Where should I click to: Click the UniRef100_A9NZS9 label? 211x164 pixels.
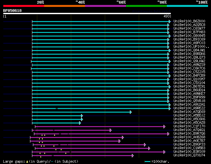click(189, 65)
